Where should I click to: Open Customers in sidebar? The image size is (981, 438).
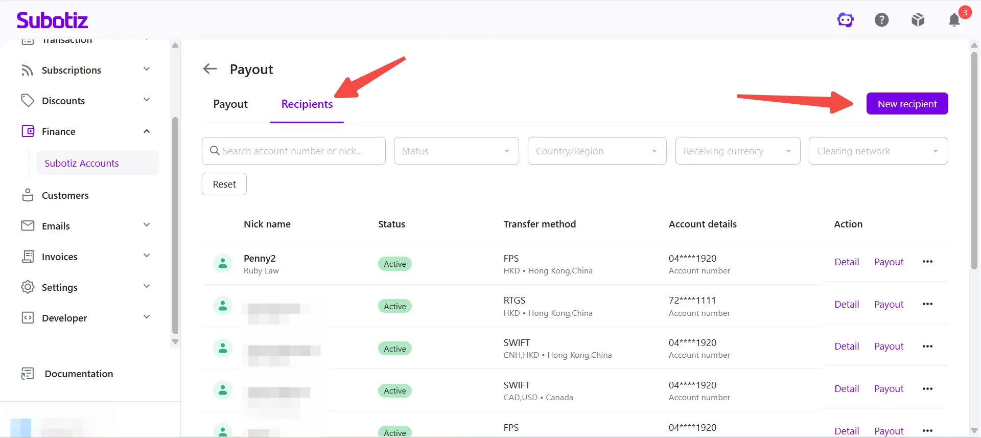pos(65,195)
